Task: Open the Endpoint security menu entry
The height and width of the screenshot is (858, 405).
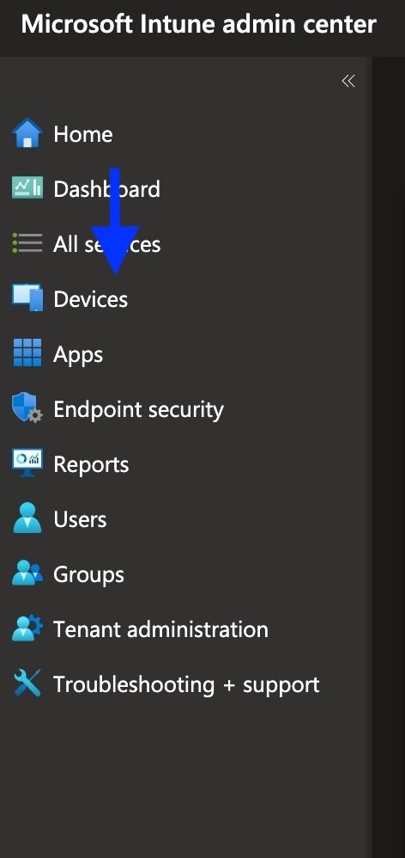Action: pos(139,410)
